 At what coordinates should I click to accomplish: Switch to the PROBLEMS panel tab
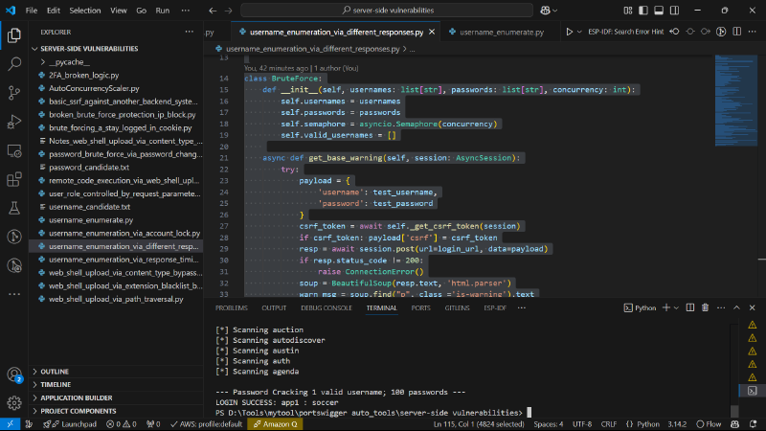pos(232,307)
